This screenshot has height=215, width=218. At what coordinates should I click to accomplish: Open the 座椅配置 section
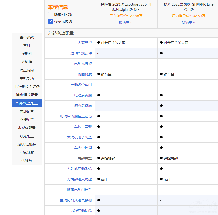pyautogui.click(x=27, y=120)
